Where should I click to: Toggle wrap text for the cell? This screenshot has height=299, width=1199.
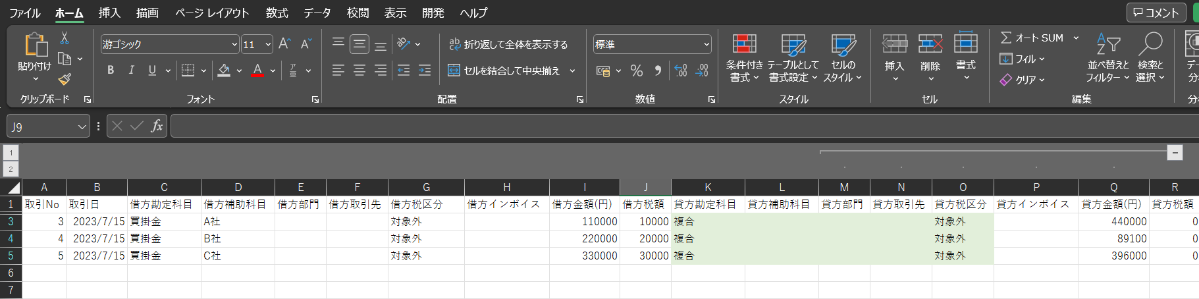[508, 44]
